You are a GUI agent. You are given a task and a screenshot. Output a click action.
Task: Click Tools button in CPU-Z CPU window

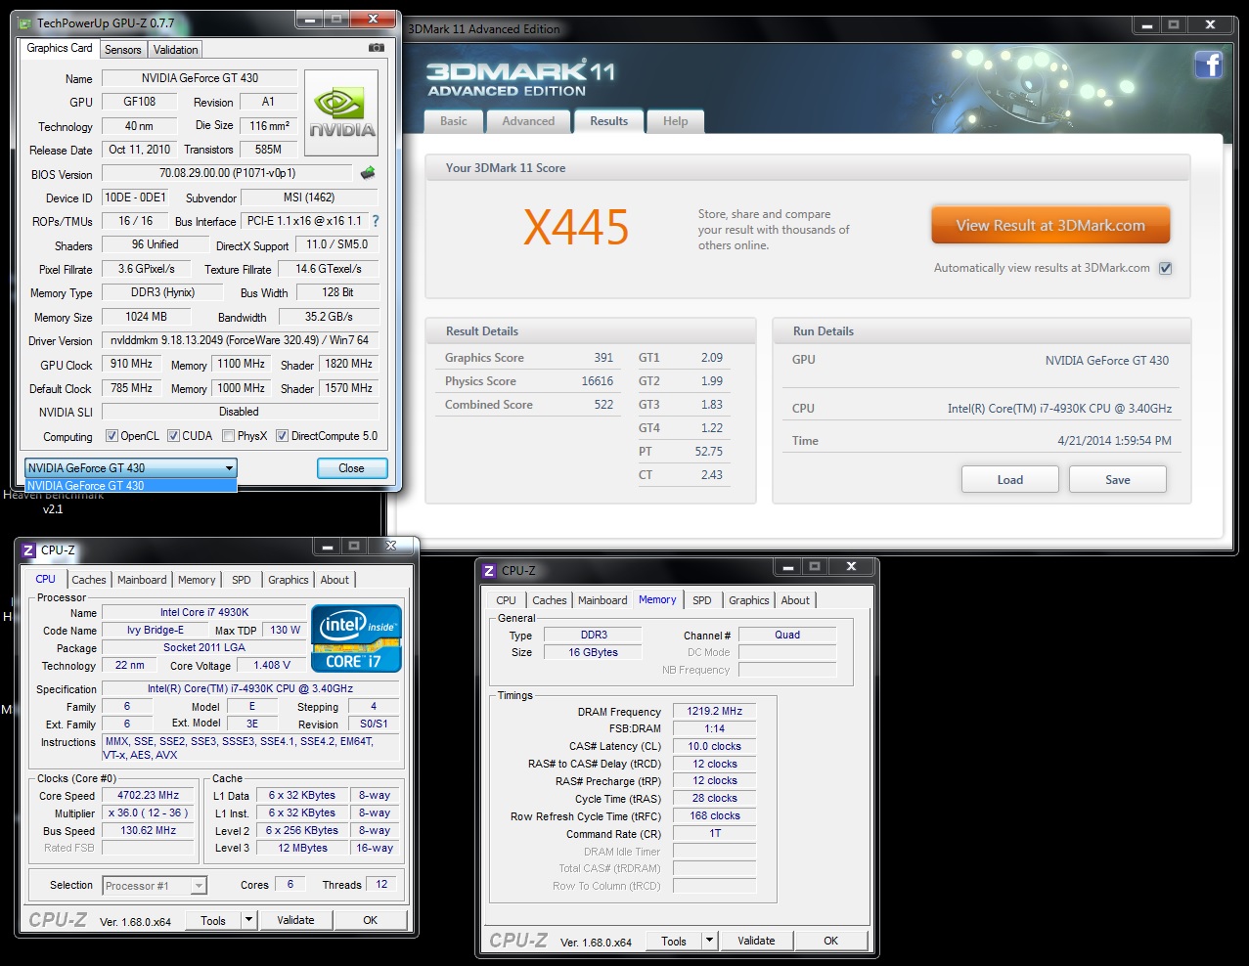213,920
